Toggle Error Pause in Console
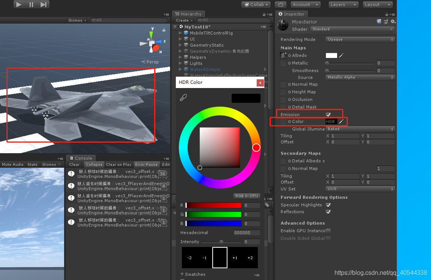The width and height of the screenshot is (431, 280). point(146,164)
